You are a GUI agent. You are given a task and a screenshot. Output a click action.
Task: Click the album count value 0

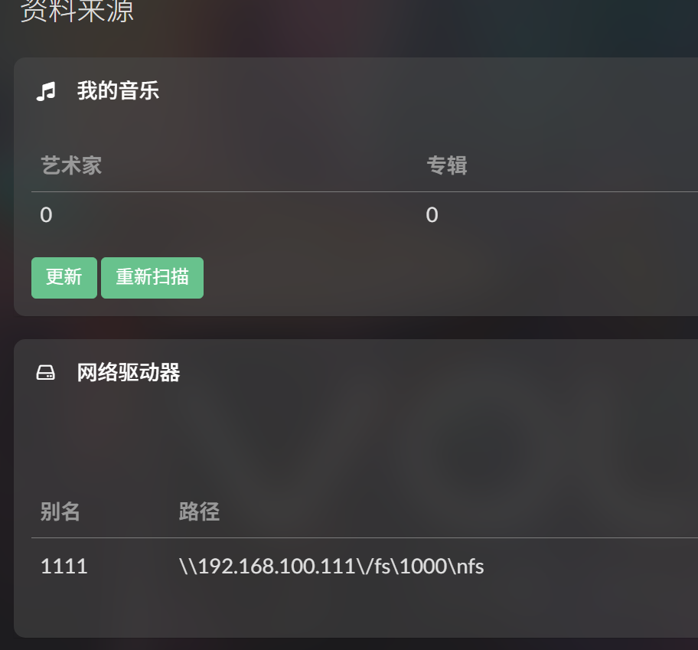click(432, 215)
